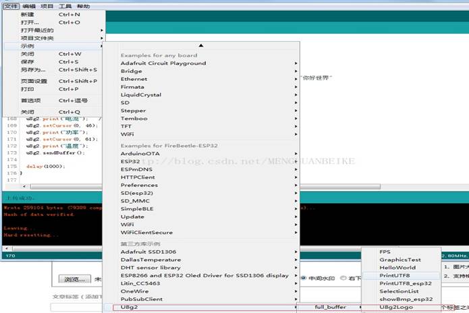Choose 关闭 with the Ctrl+Q shortcut to quit
This screenshot has width=469, height=313.
(x=54, y=112)
